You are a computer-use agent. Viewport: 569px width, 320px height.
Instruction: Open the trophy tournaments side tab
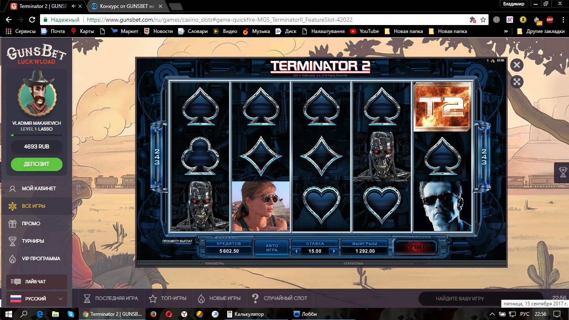[x=561, y=173]
